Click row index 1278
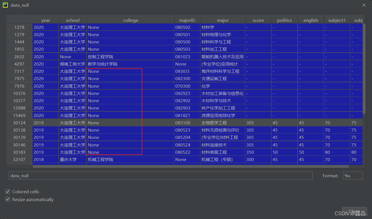Image resolution: width=372 pixels, height=219 pixels. coord(19,27)
